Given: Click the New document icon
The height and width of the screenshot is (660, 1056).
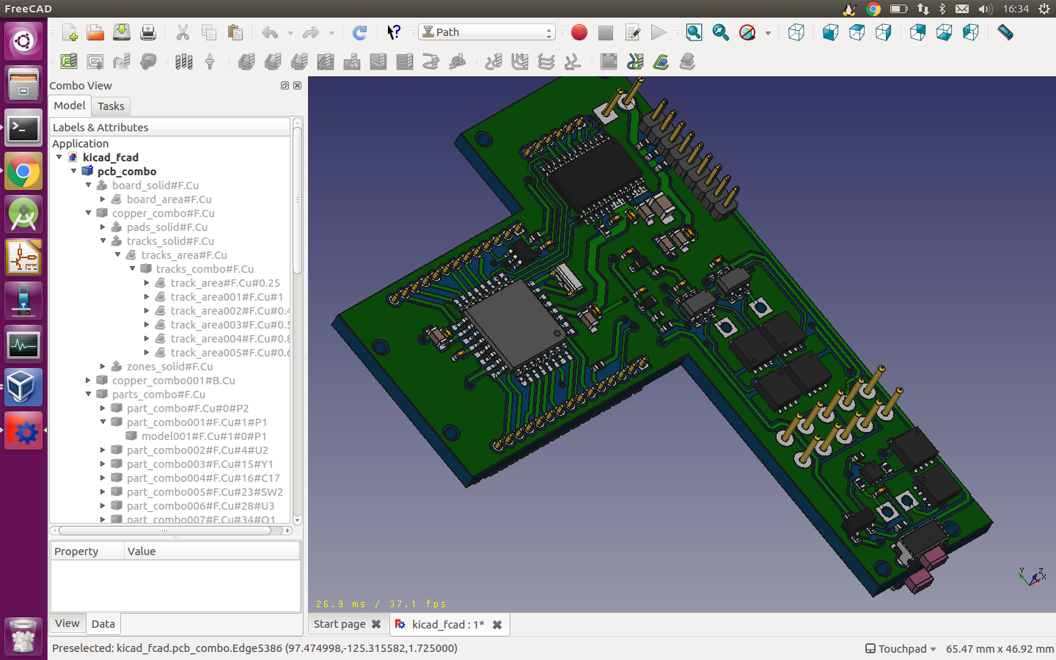Looking at the screenshot, I should [x=70, y=32].
